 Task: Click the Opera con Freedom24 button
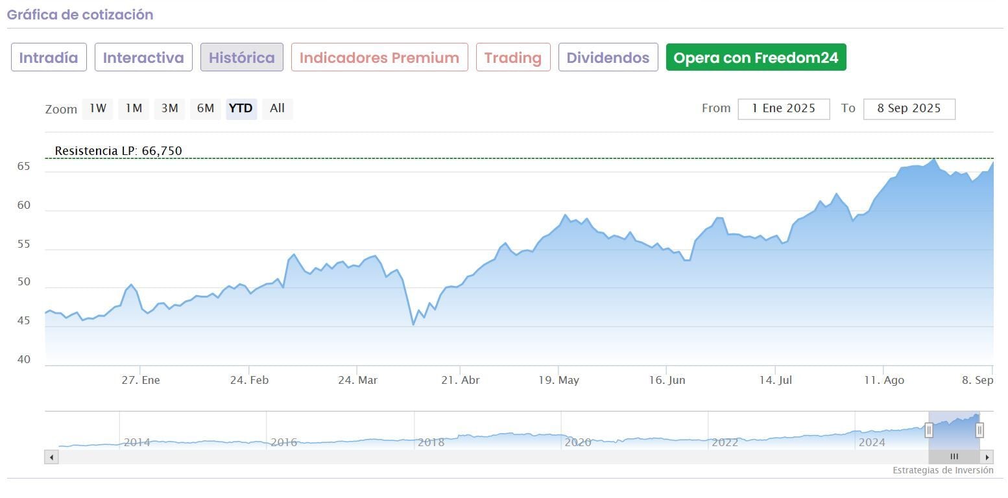pos(756,58)
